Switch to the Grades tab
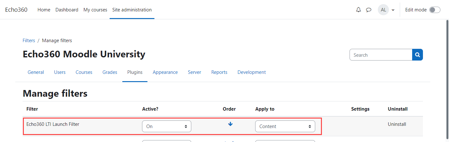Image resolution: width=449 pixels, height=142 pixels. point(110,72)
